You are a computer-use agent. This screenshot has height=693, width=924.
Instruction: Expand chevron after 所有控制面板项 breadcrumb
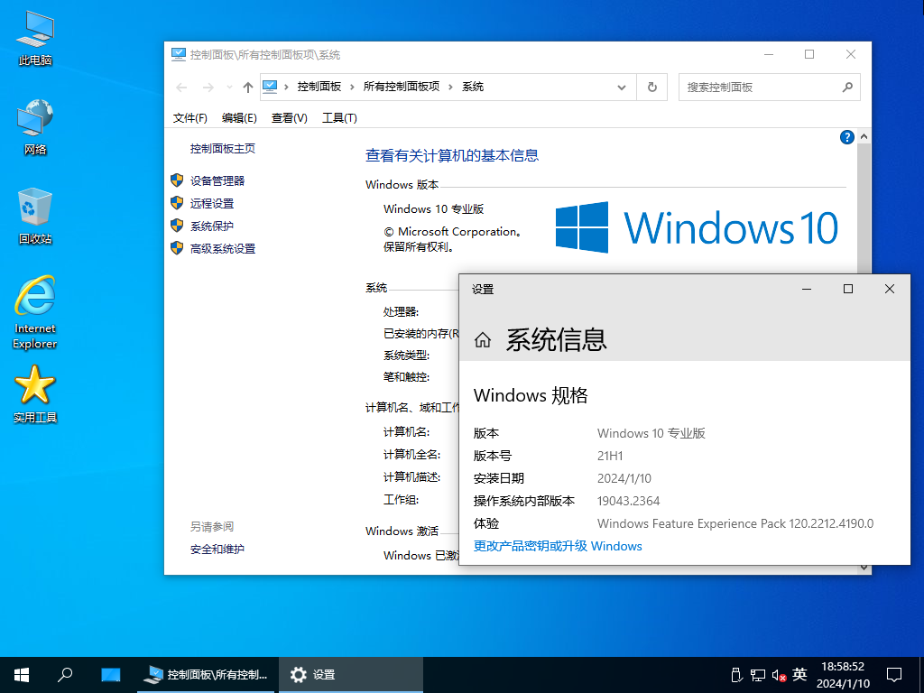pos(450,88)
